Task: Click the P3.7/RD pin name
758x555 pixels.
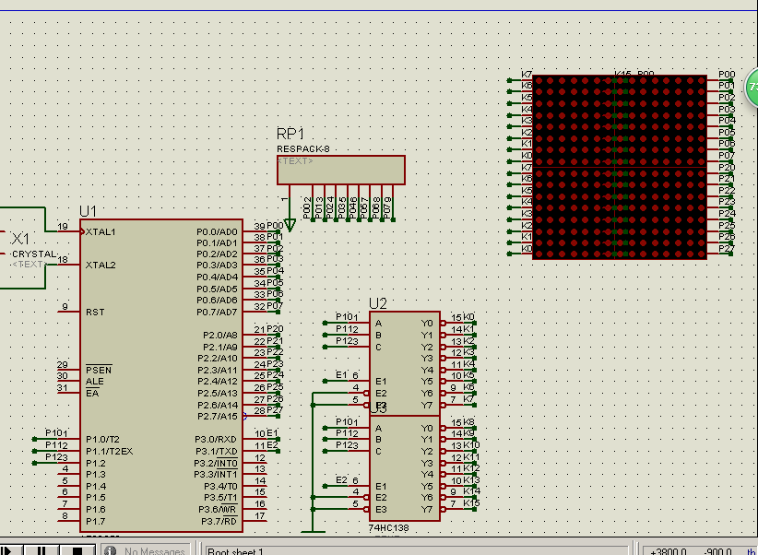Action: [219, 521]
